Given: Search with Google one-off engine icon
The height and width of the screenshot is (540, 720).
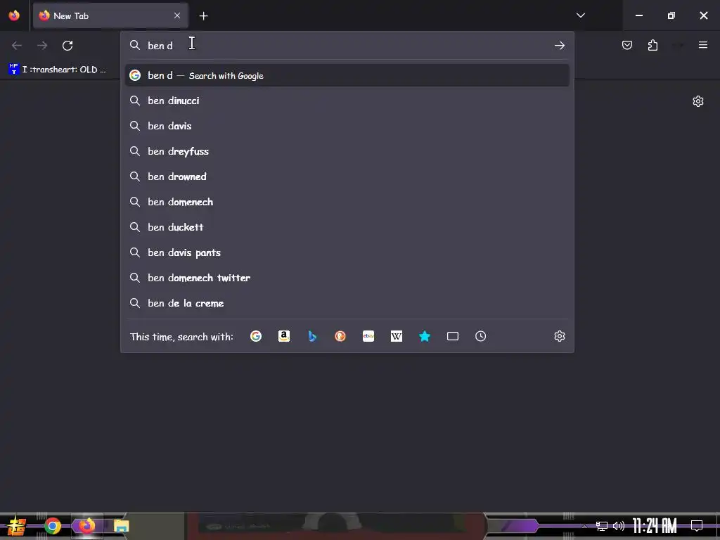Looking at the screenshot, I should [x=256, y=336].
